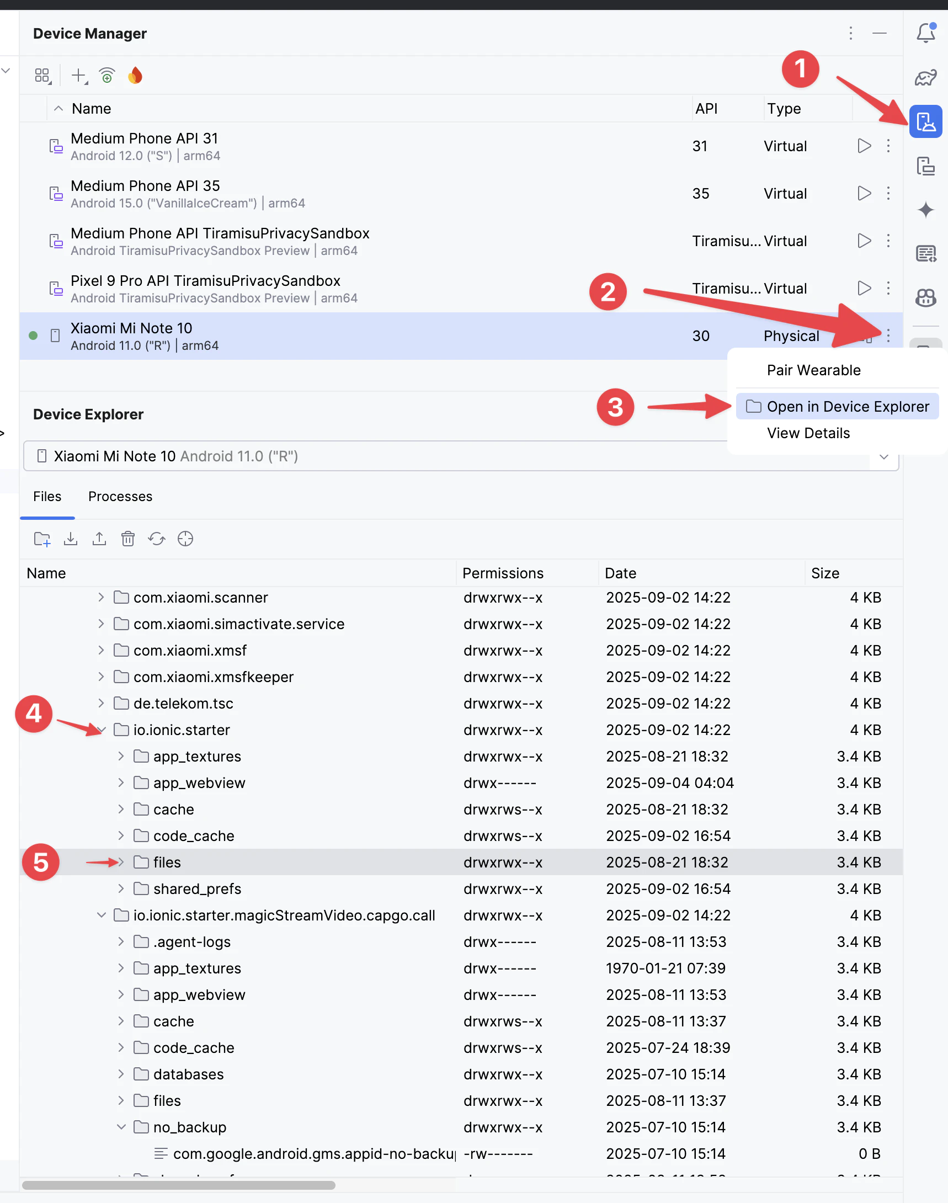The image size is (948, 1203).
Task: Delete the selected file using the trash icon
Action: click(x=128, y=539)
